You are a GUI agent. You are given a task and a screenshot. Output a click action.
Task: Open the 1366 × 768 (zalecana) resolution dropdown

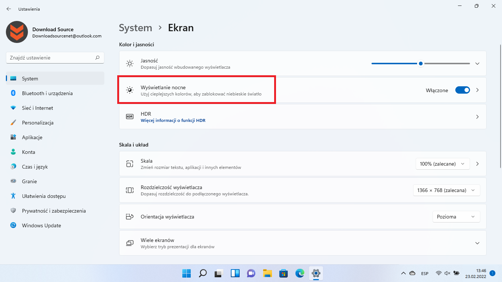pos(447,190)
